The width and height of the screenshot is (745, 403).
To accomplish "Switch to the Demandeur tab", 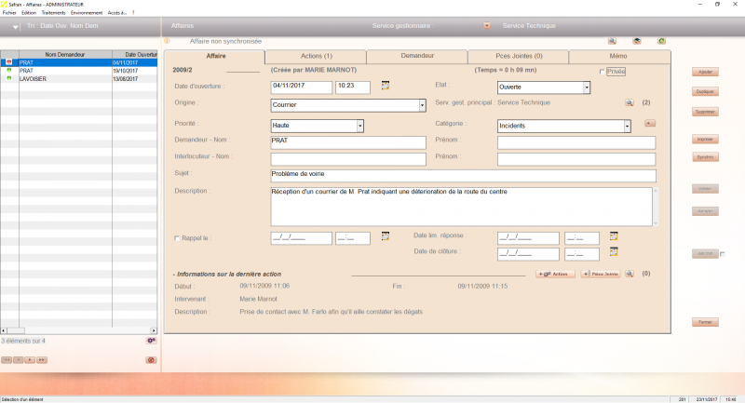I will [x=417, y=56].
